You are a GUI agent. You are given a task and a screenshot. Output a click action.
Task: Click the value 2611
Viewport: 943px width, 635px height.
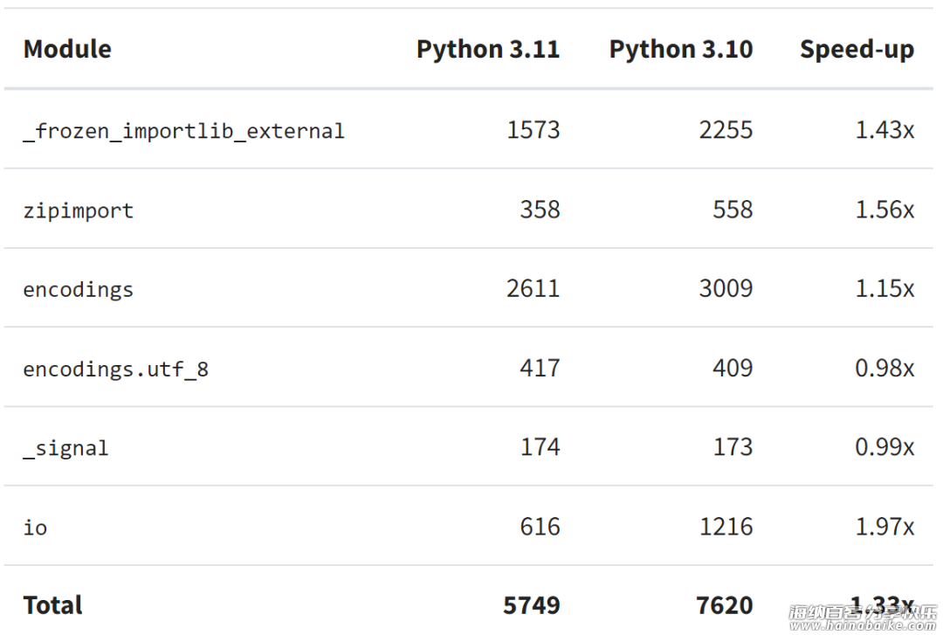533,288
